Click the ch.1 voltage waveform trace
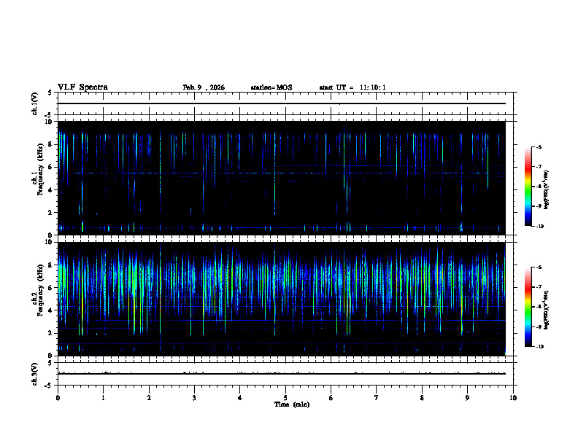This screenshot has height=446, width=578. (282, 103)
